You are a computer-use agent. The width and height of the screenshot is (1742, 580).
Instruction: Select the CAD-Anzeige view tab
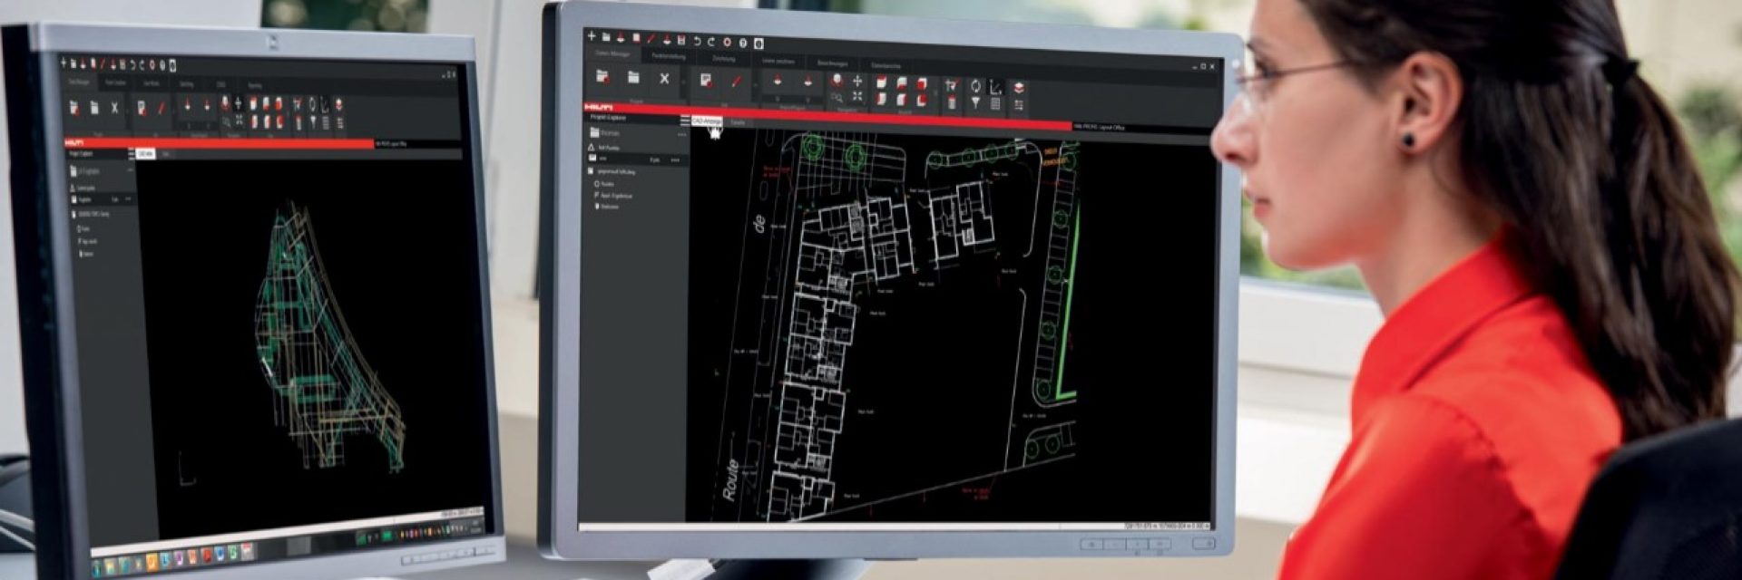pyautogui.click(x=706, y=121)
